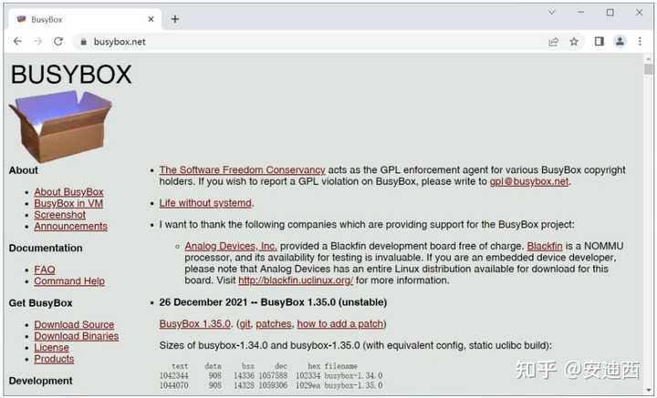Share this page using the share icon

pos(554,41)
